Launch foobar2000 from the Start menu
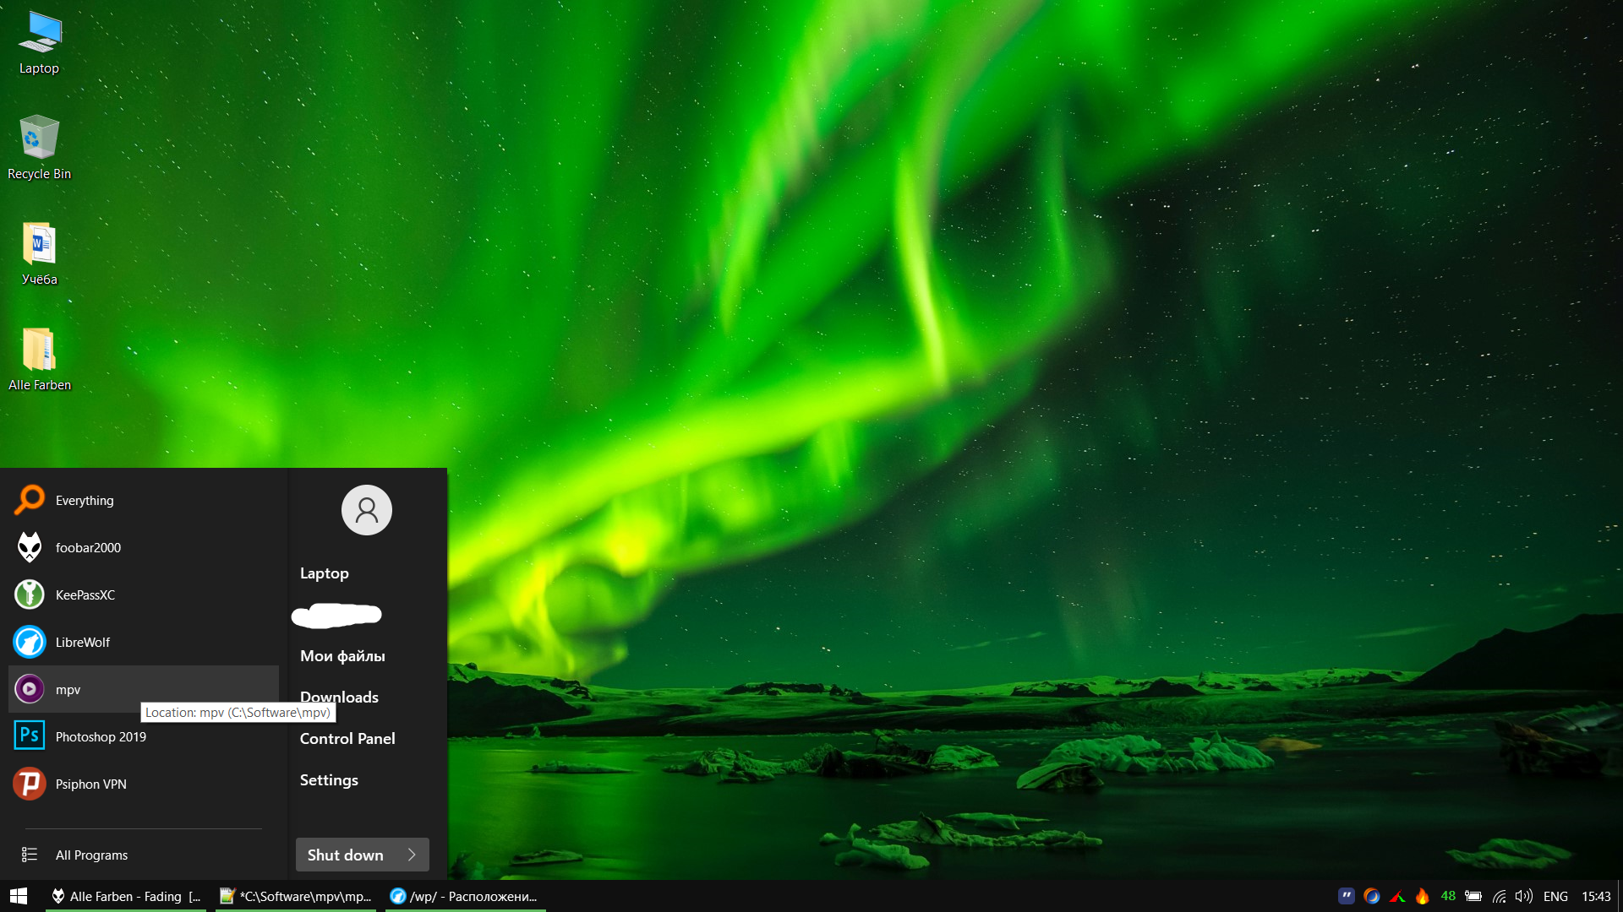 (87, 548)
